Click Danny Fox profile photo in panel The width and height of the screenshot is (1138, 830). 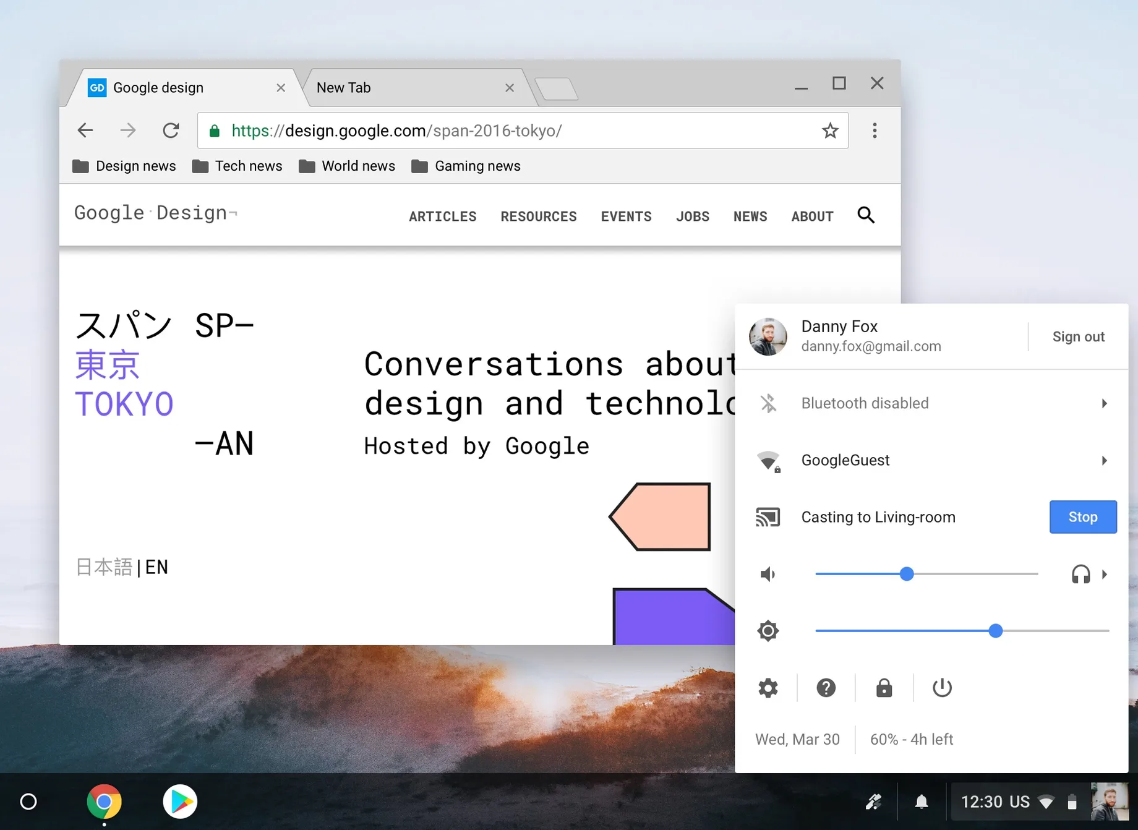tap(768, 337)
